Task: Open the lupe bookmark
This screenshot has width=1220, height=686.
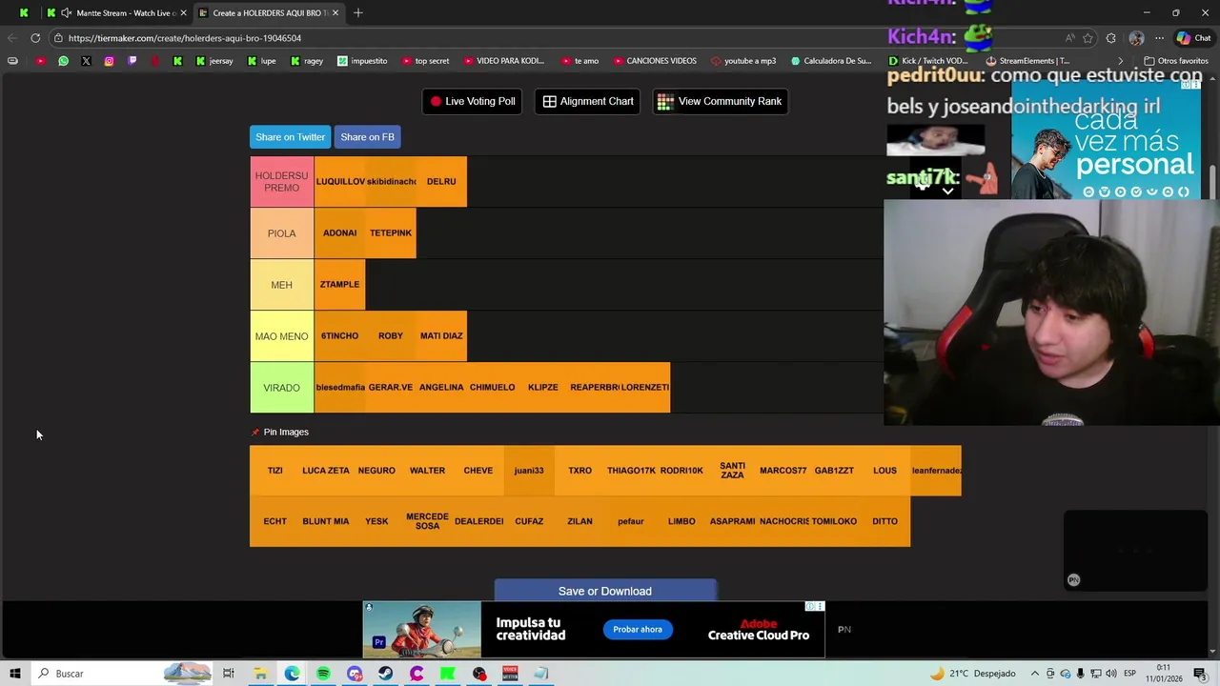Action: coord(261,61)
